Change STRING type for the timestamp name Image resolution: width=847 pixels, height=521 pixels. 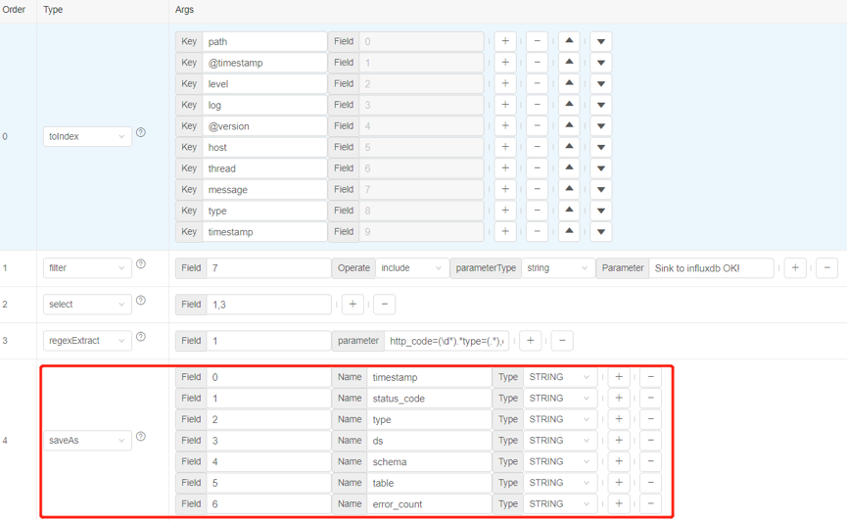coord(560,377)
